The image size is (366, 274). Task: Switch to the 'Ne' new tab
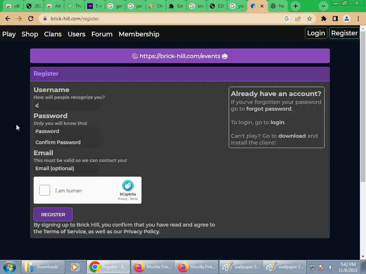pos(277,6)
